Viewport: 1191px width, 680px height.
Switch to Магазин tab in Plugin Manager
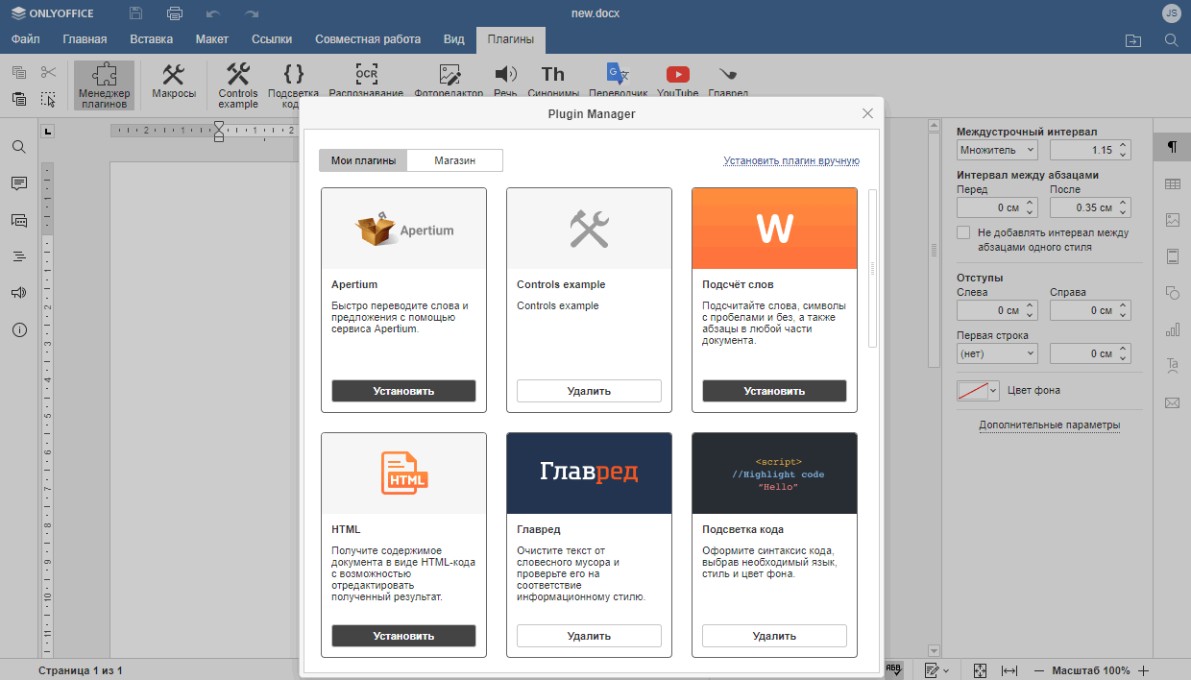point(454,160)
